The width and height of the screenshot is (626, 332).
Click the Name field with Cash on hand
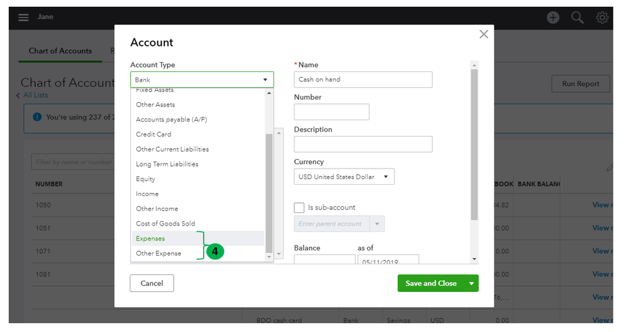pyautogui.click(x=363, y=80)
